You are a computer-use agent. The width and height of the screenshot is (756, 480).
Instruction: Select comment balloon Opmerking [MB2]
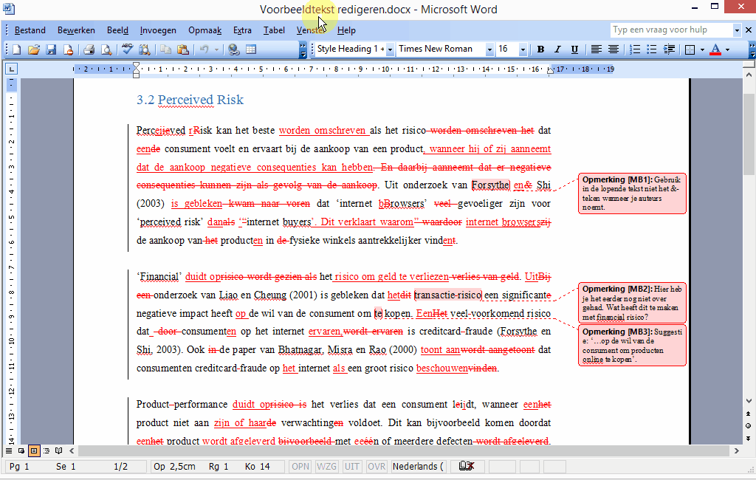click(632, 303)
